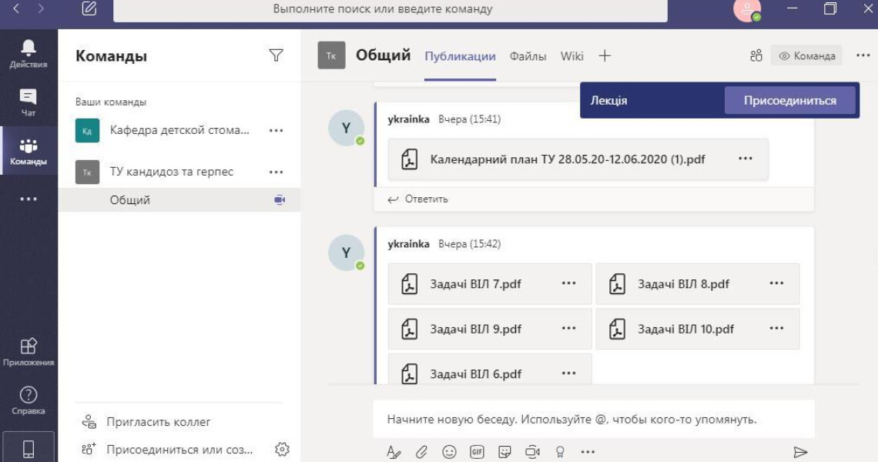The width and height of the screenshot is (878, 462).
Task: Open more options for Задачі ВІЛ 8.pdf
Action: 776,283
